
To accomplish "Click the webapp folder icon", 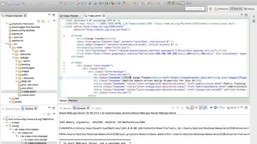I will pyautogui.click(x=16, y=58).
